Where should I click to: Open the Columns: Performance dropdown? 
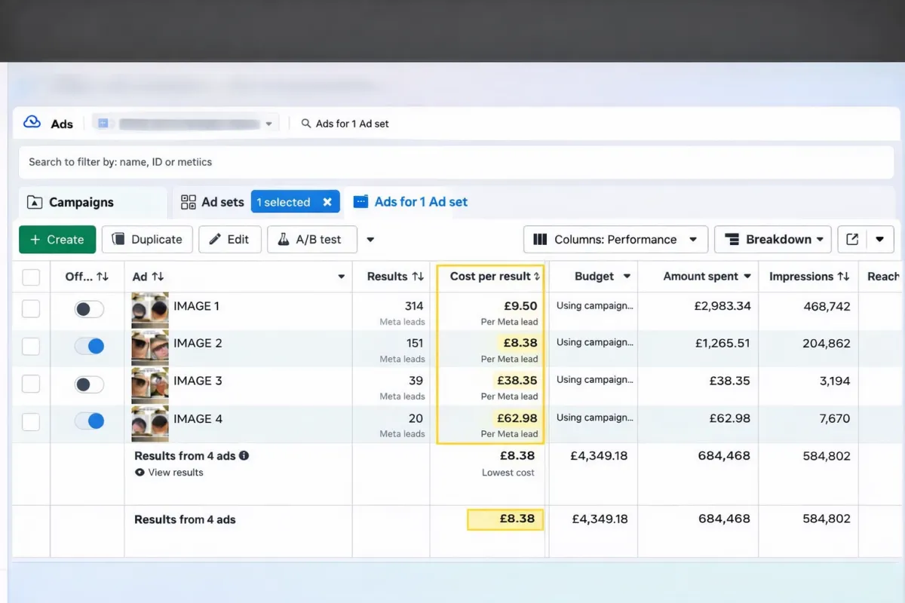pyautogui.click(x=615, y=240)
